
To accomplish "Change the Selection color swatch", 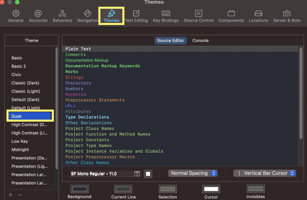I will pyautogui.click(x=168, y=189).
